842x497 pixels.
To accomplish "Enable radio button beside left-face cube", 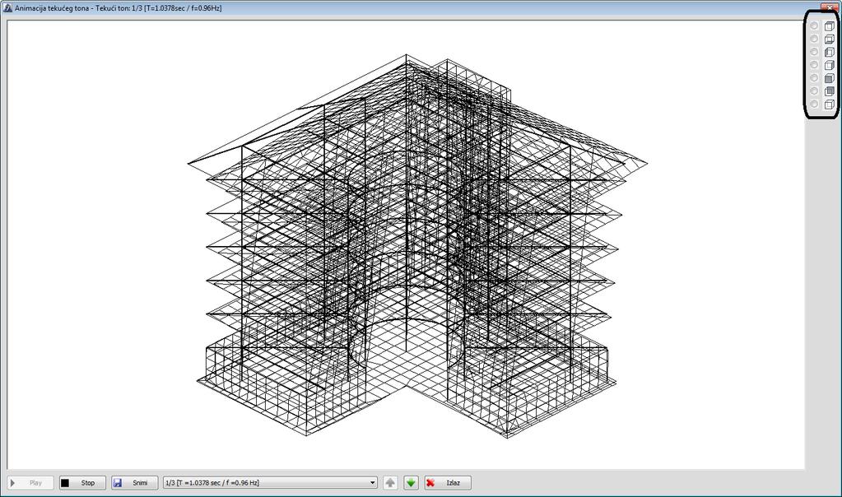I will [x=814, y=52].
